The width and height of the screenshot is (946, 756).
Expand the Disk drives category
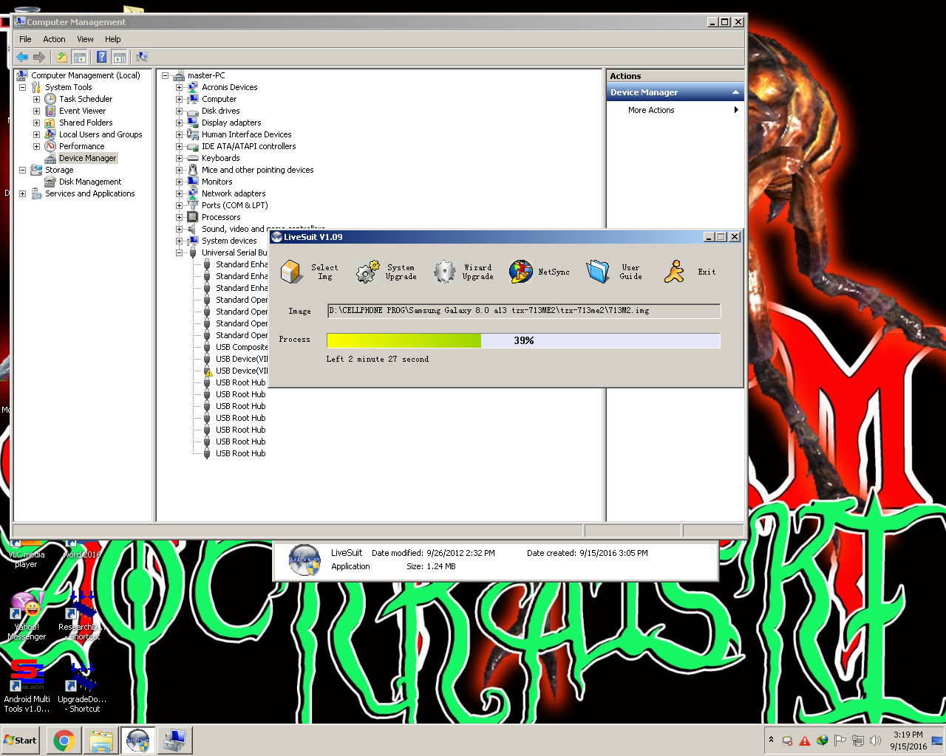point(179,111)
